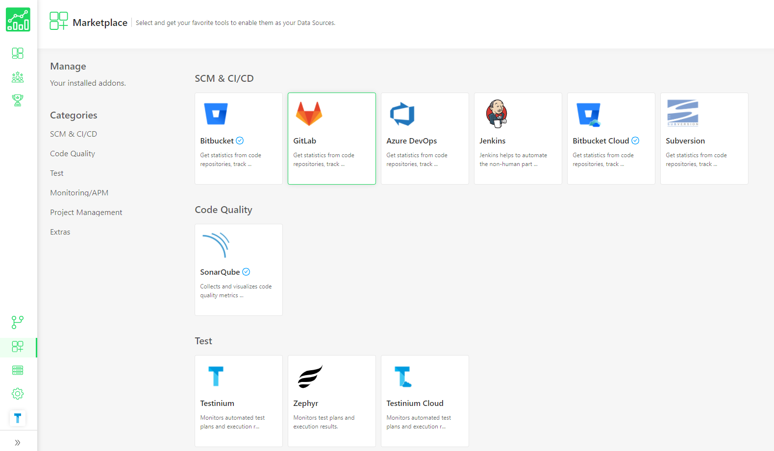
Task: Select Project Management category
Action: pos(86,212)
